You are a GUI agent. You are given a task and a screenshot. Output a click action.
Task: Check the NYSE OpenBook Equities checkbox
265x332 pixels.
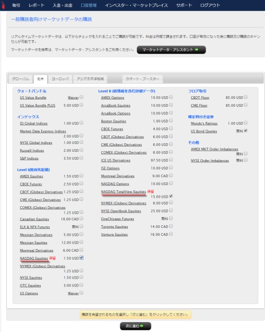click(171, 210)
